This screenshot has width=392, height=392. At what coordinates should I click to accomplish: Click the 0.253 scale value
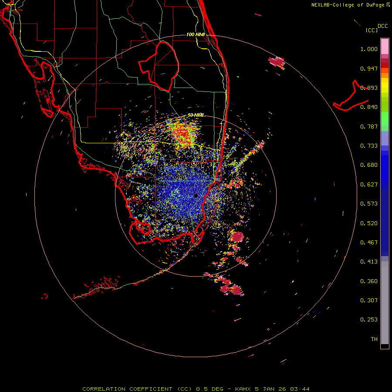tap(369, 320)
